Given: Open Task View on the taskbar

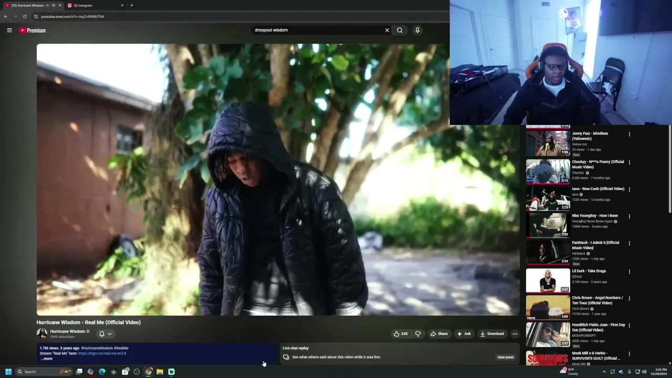Looking at the screenshot, I should (x=79, y=372).
